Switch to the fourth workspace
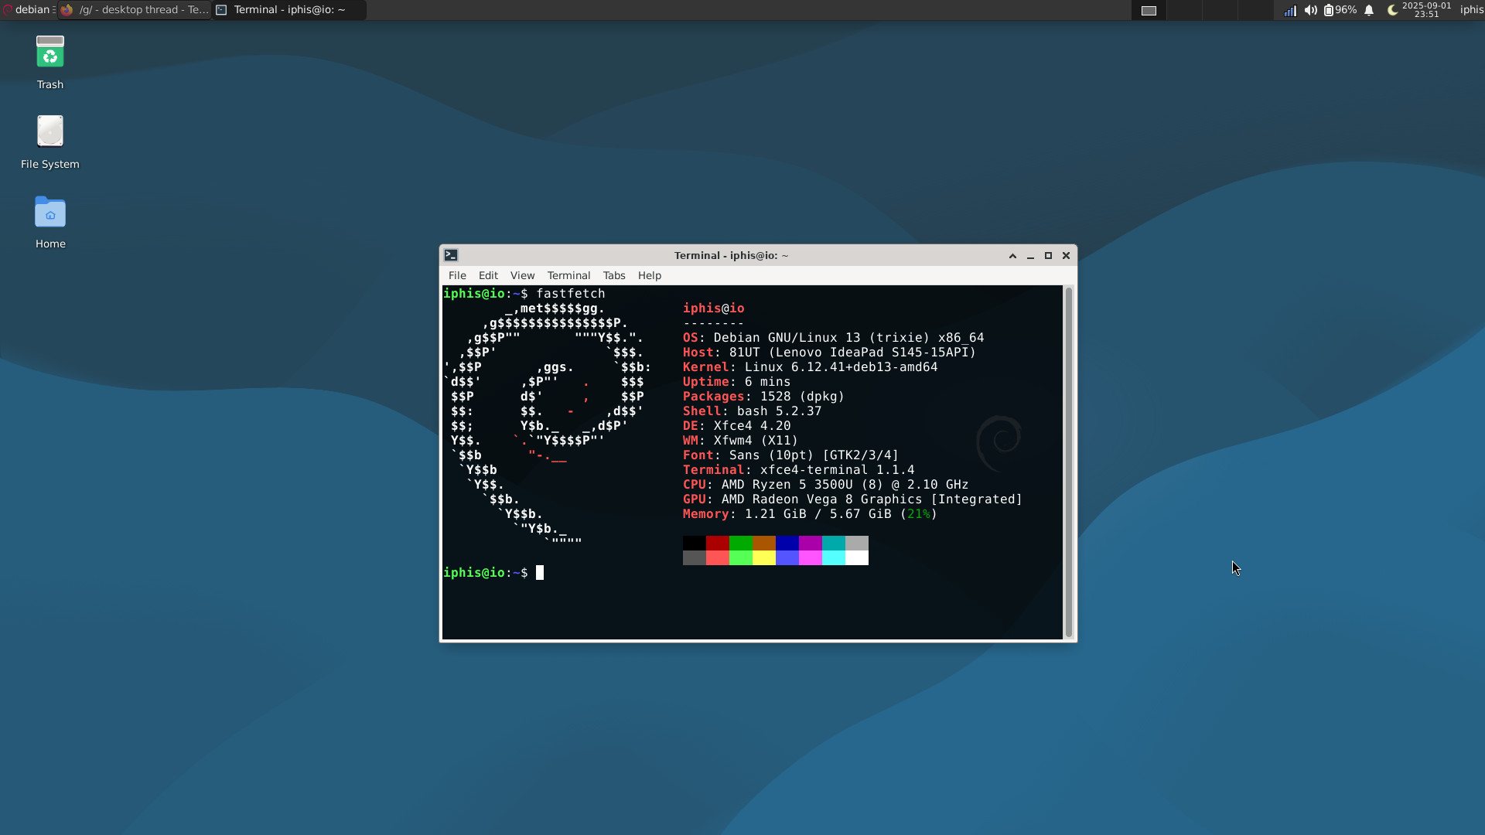1485x835 pixels. (x=1255, y=10)
